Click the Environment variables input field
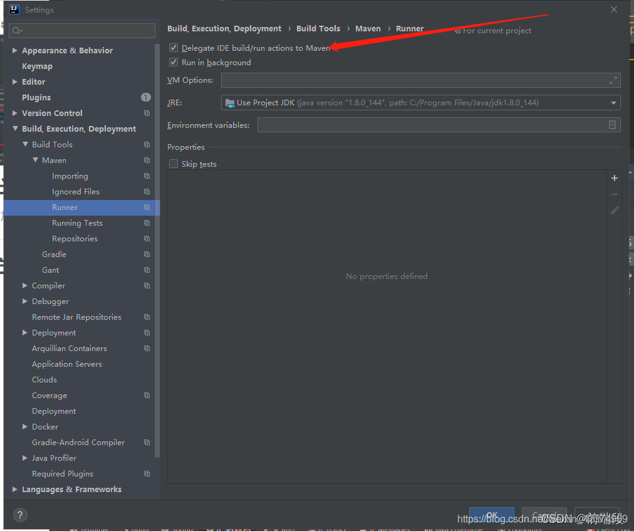The image size is (634, 531). coord(439,125)
